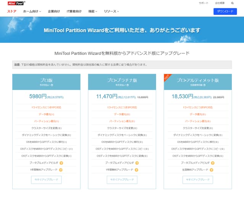Viewport: 244px width, 199px height.
Task: Click 今すぐアップグレード in the プロ・プラチナ版 card
Action: click(x=122, y=180)
